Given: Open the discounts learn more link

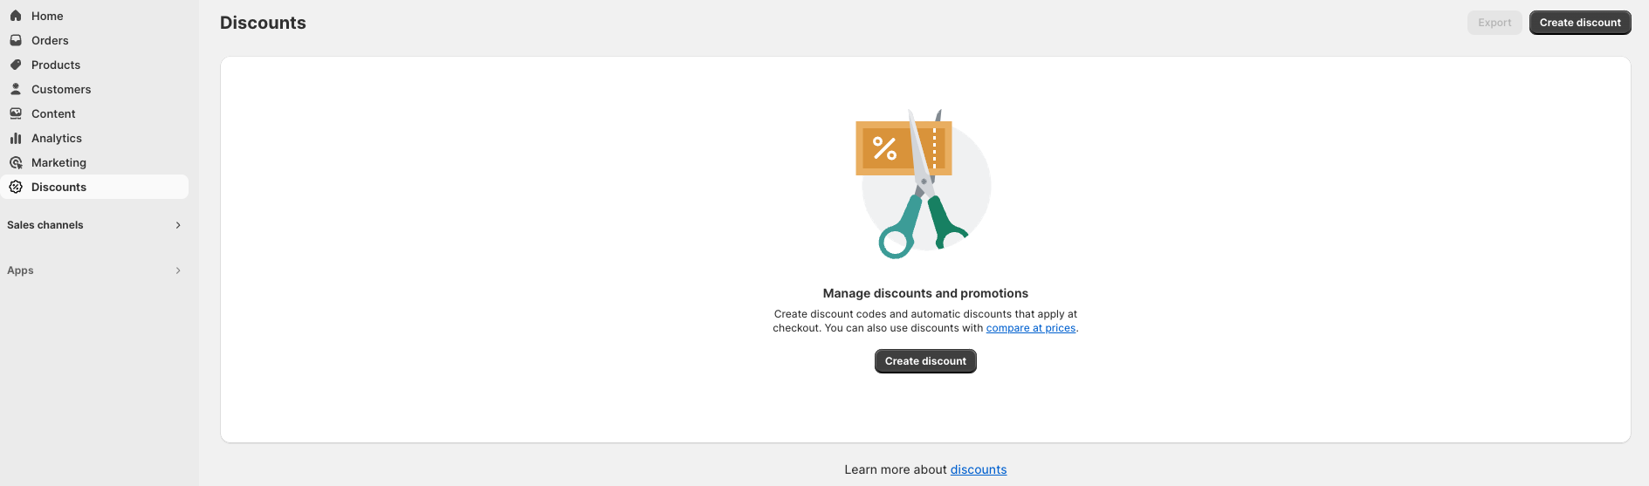Looking at the screenshot, I should [x=978, y=469].
